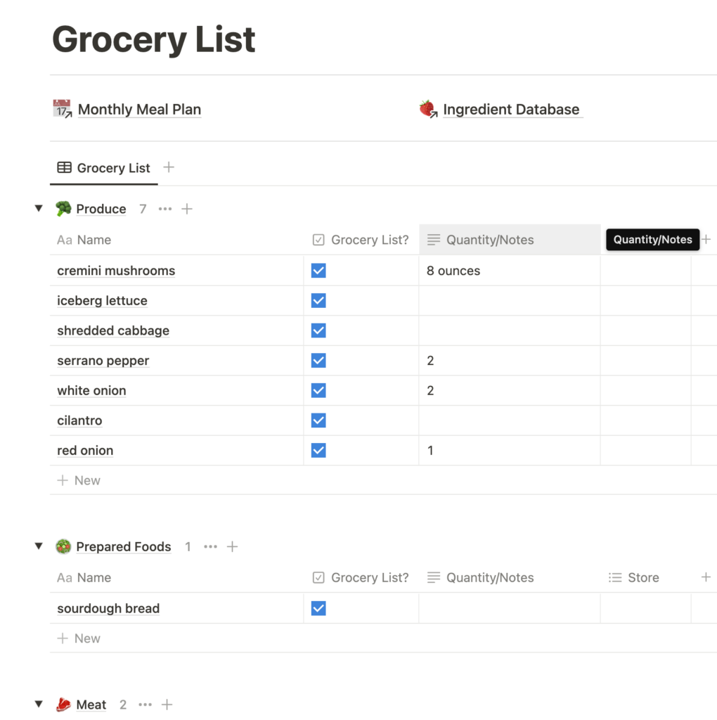717x720 pixels.
Task: Collapse the Prepared Foods disclosure triangle
Action: click(x=39, y=546)
